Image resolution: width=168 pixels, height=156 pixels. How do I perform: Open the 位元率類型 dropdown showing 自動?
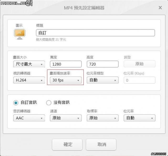click(103, 80)
